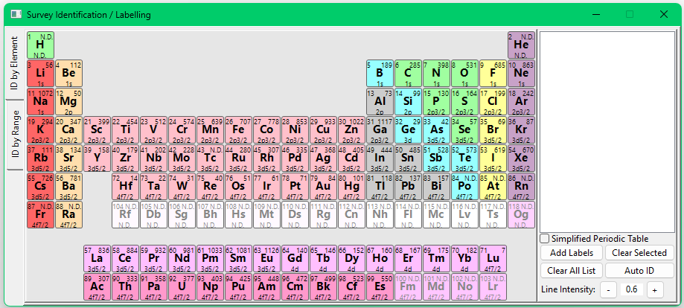Increase line intensity with the plus button
This screenshot has width=684, height=308.
click(655, 289)
